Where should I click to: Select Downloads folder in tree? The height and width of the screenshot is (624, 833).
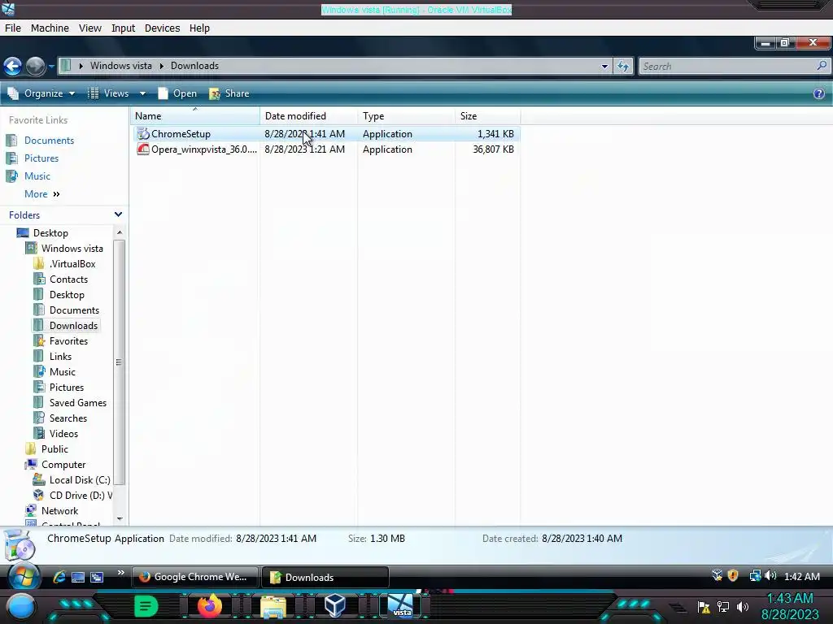(73, 325)
